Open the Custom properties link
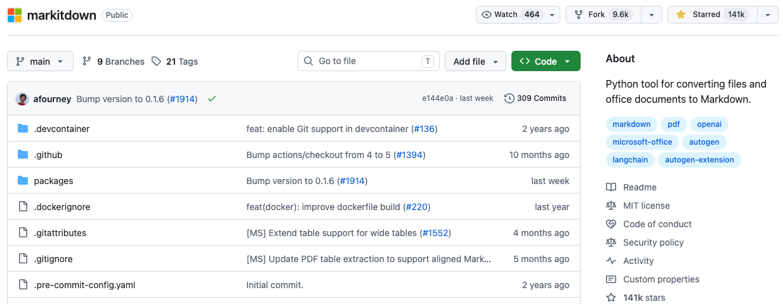This screenshot has width=783, height=304. 653,279
